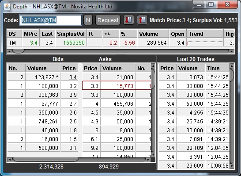Click the SurplusVol value 1553250
Image resolution: width=241 pixels, height=176 pixels.
(71, 42)
